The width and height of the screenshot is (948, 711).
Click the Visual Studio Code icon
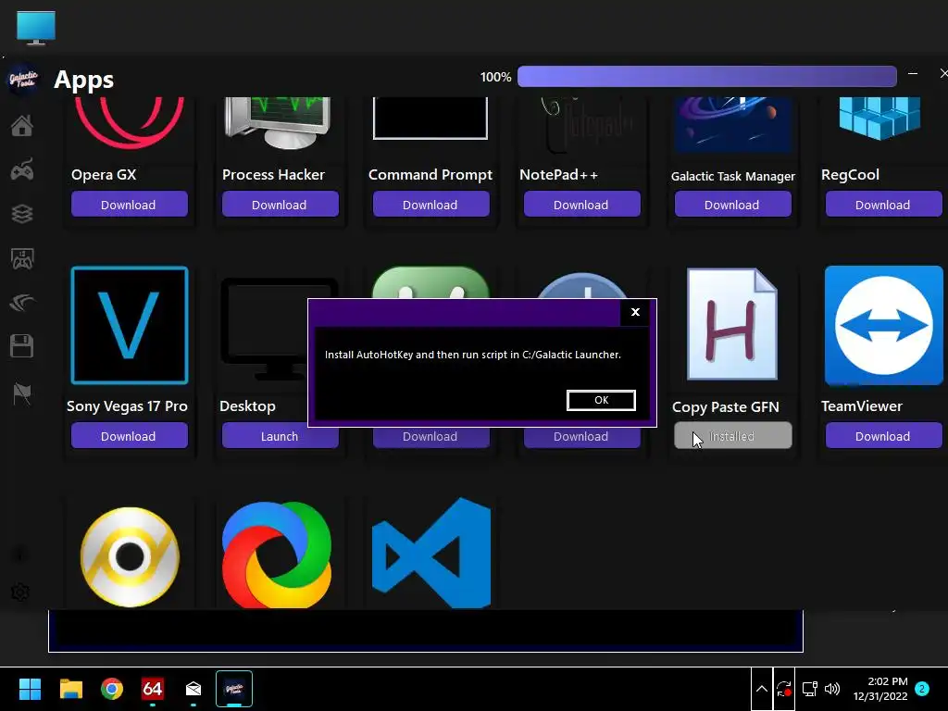[431, 554]
